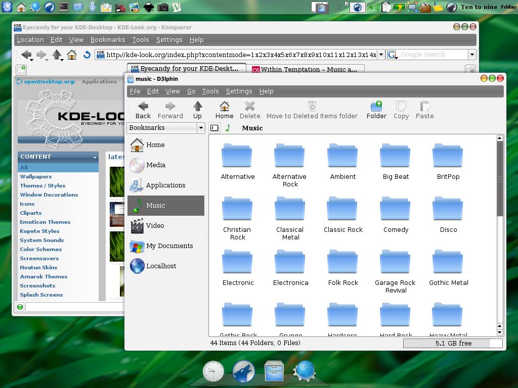Open the Home sidebar bookmark
The height and width of the screenshot is (388, 518).
(166, 145)
